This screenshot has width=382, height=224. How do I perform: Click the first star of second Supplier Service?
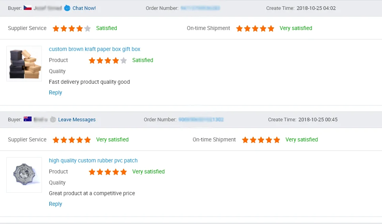coord(56,140)
